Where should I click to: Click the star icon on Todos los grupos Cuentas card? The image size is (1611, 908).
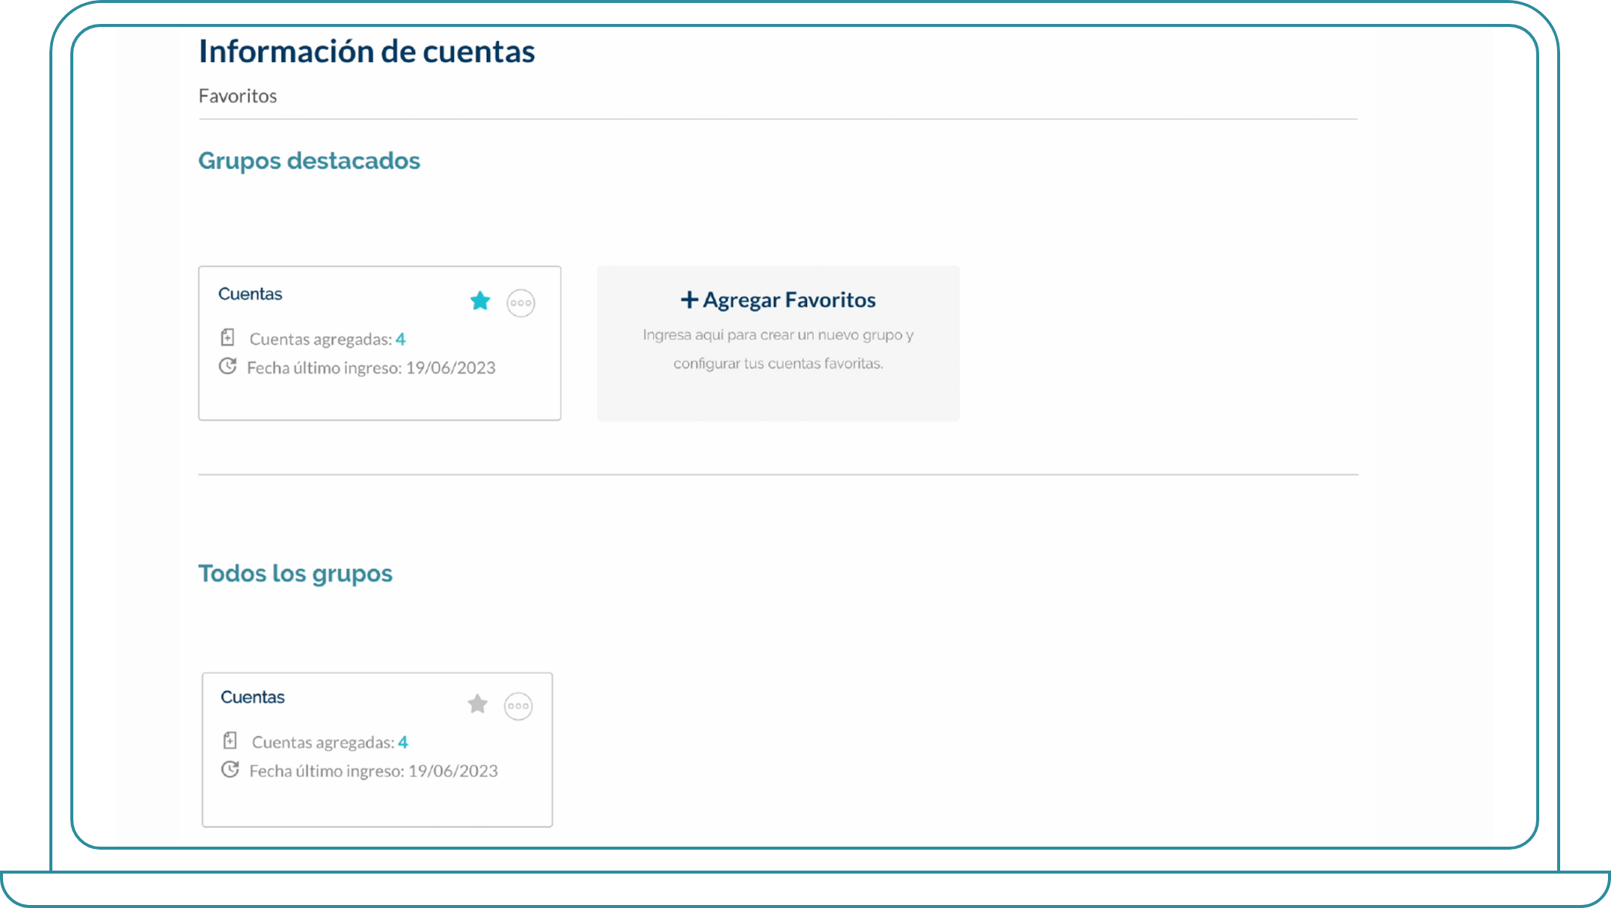tap(477, 705)
